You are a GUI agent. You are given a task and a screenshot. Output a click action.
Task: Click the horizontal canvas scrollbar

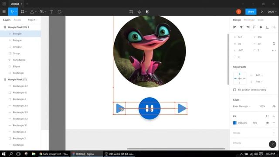(176, 149)
